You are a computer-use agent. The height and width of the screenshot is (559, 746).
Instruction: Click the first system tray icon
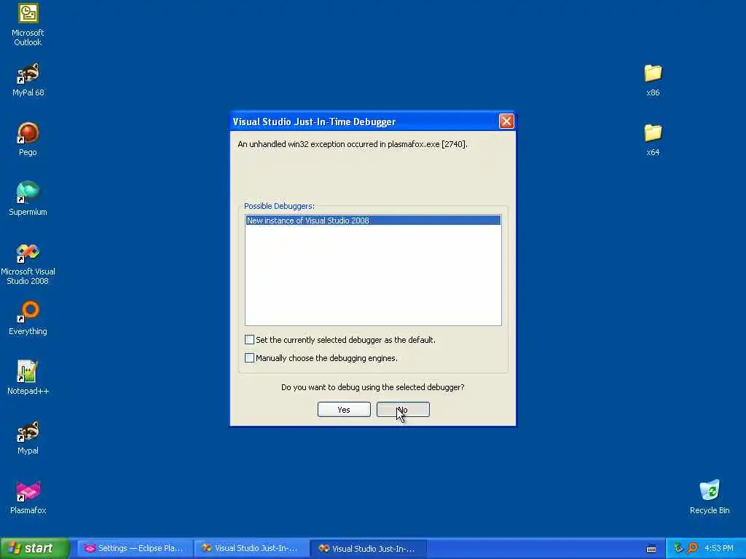point(678,548)
